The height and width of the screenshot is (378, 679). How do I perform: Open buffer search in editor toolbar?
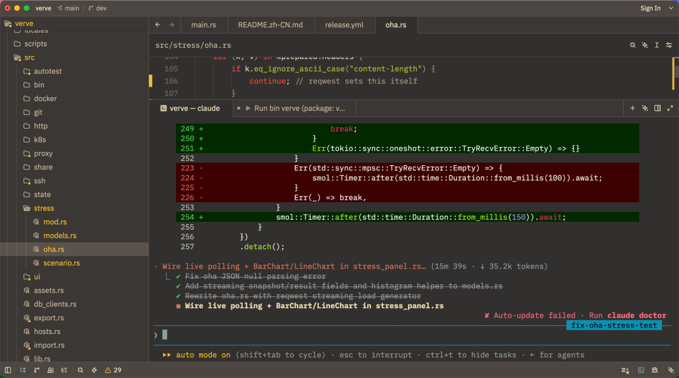632,45
